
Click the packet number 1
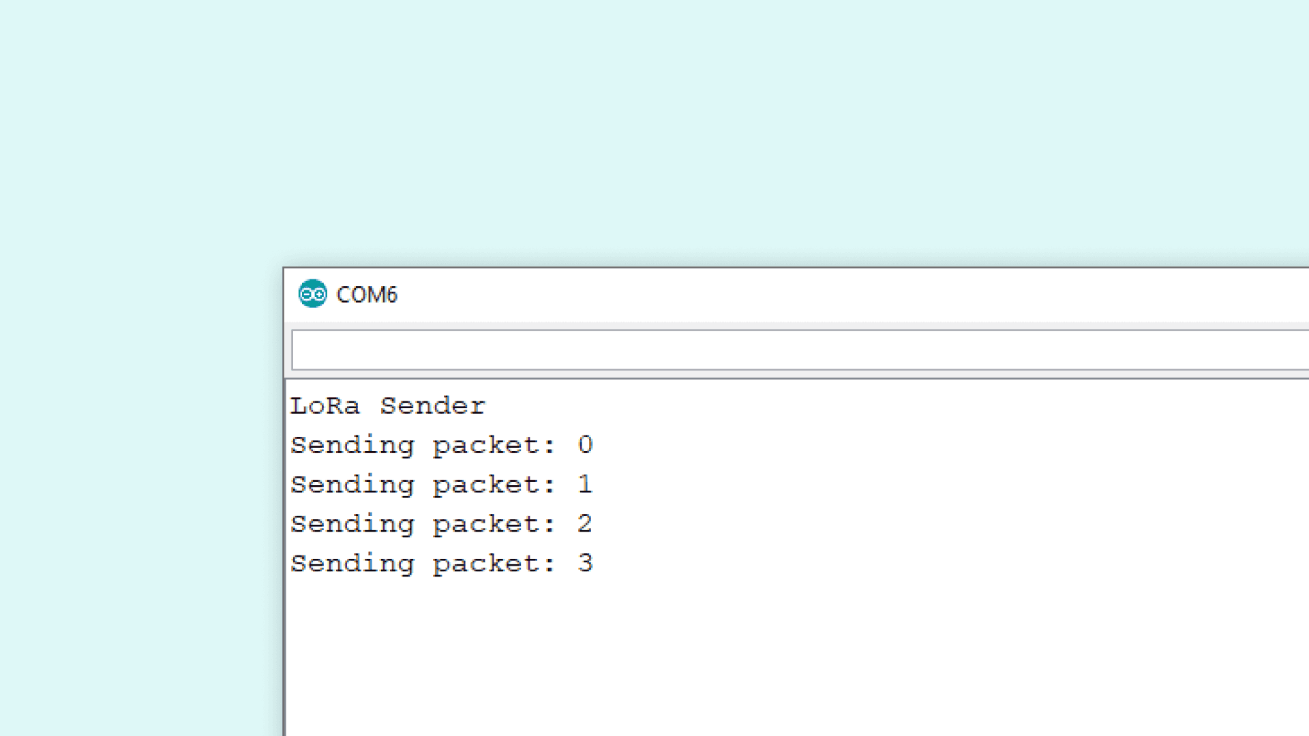pos(585,485)
